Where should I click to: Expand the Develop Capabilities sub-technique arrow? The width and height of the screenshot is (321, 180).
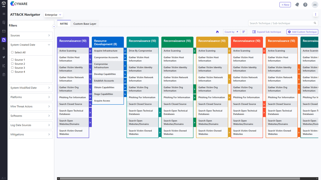[125, 74]
